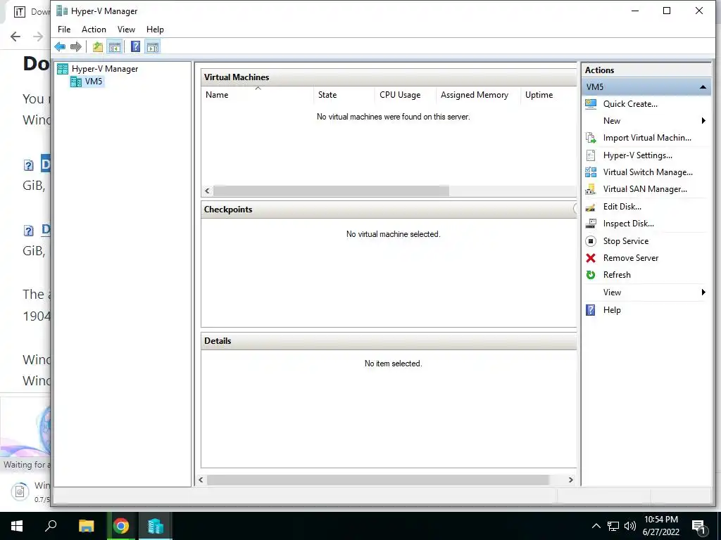Image resolution: width=721 pixels, height=540 pixels.
Task: Open File Explorer from taskbar
Action: click(86, 526)
